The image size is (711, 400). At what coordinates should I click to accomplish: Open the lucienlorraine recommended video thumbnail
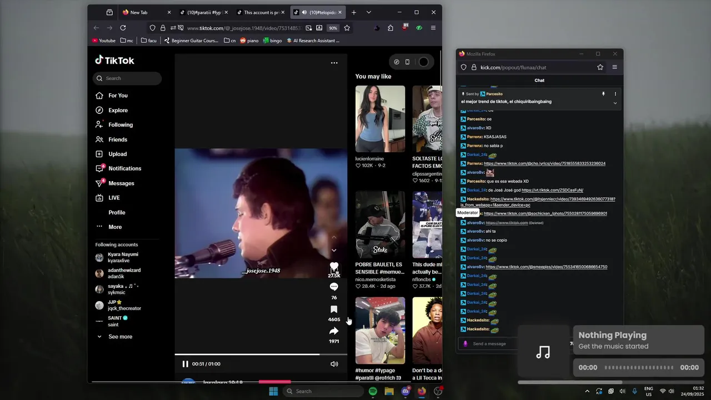[380, 119]
